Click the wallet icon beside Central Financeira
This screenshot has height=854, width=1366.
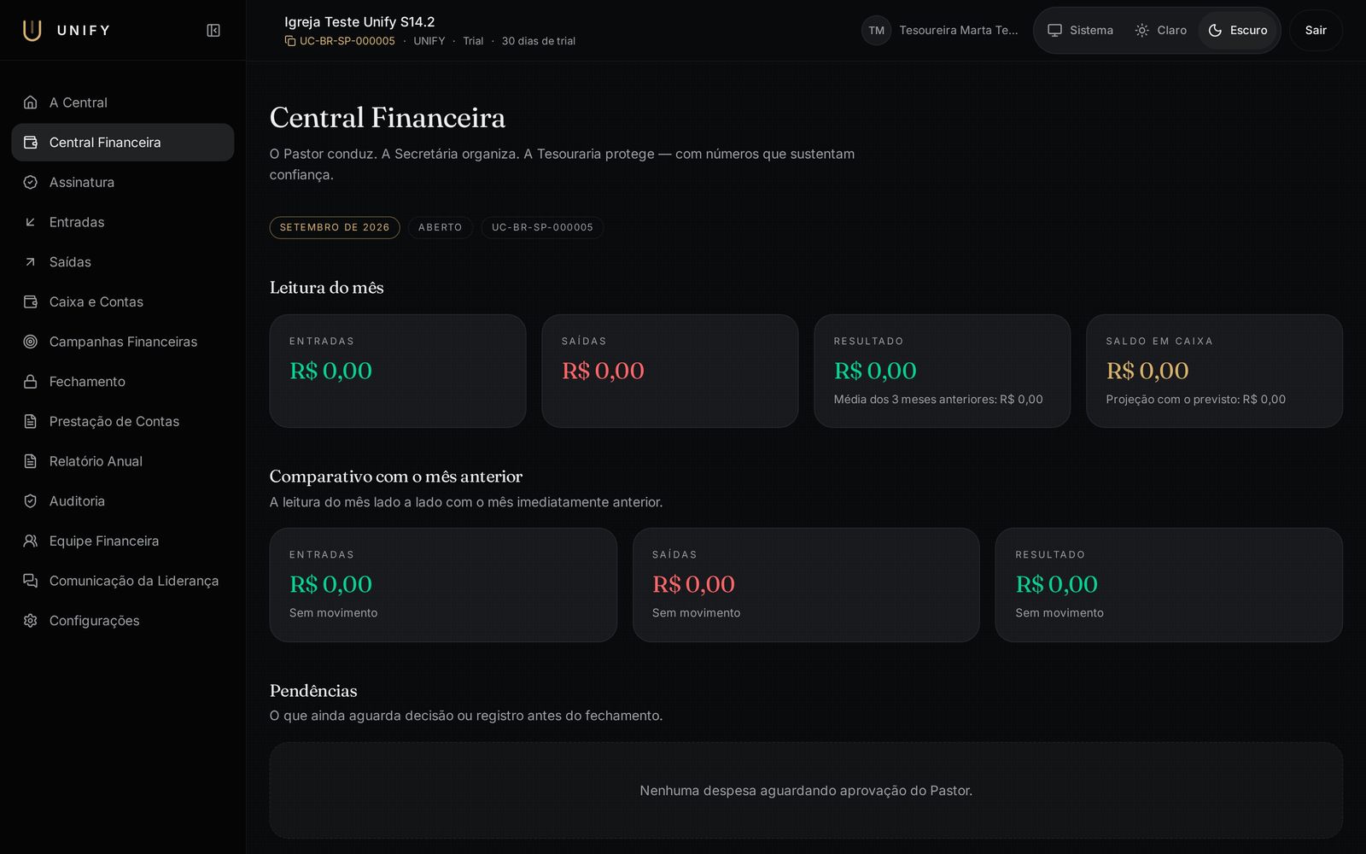[31, 143]
